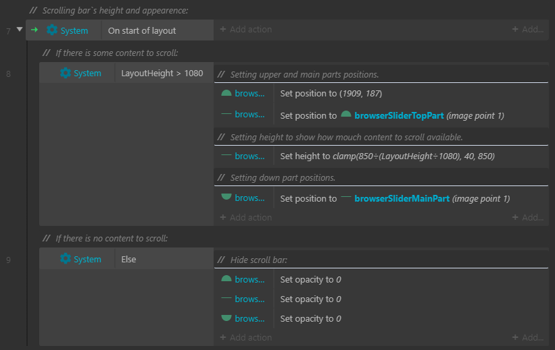The width and height of the screenshot is (555, 350).
Task: Select the System gear icon beside LayoutHeight condition
Action: (65, 73)
